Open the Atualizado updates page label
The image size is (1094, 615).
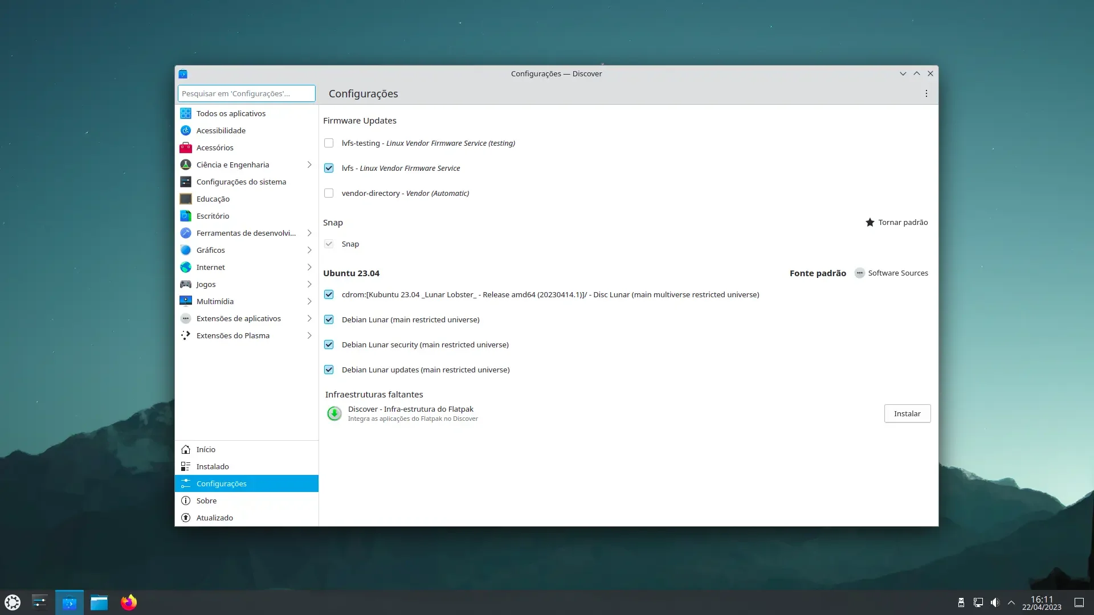click(x=215, y=518)
